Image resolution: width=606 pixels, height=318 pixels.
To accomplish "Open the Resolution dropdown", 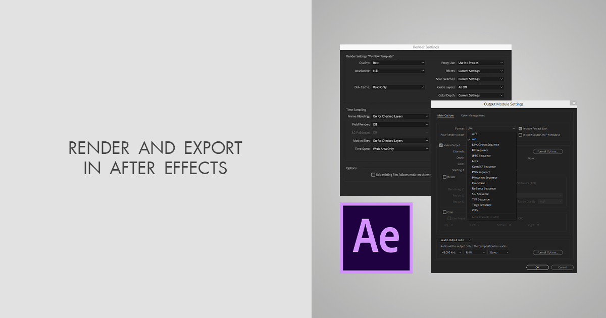I will (x=398, y=71).
